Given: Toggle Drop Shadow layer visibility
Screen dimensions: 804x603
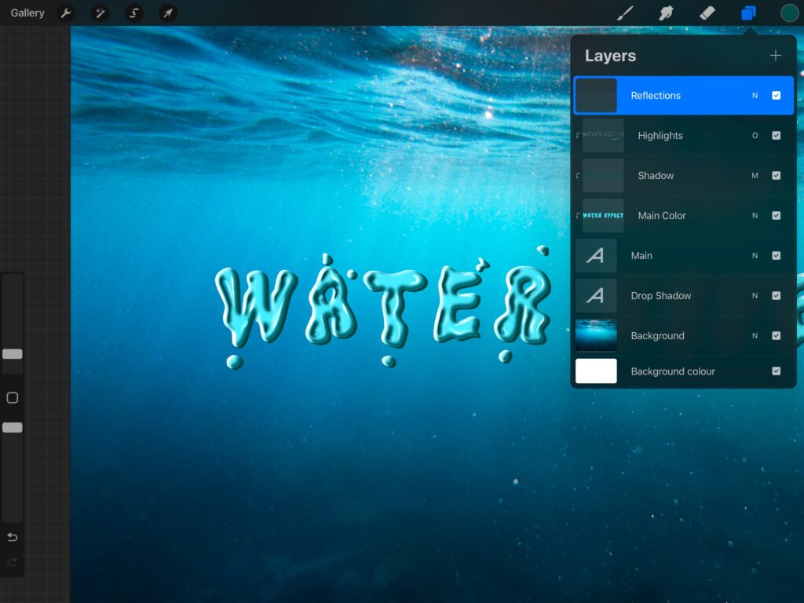Looking at the screenshot, I should click(776, 296).
